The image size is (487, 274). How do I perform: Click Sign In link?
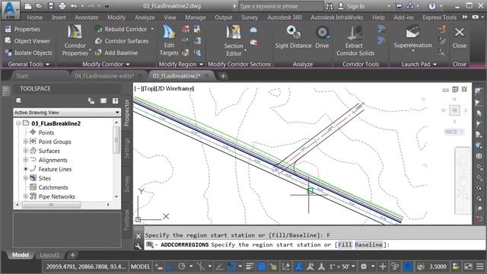(x=355, y=6)
